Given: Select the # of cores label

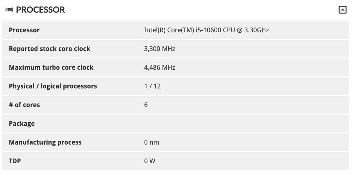Looking at the screenshot, I should click(x=24, y=105).
